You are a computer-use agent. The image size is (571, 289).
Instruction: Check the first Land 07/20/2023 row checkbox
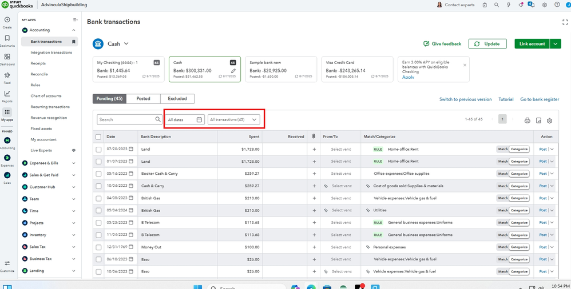click(x=98, y=150)
